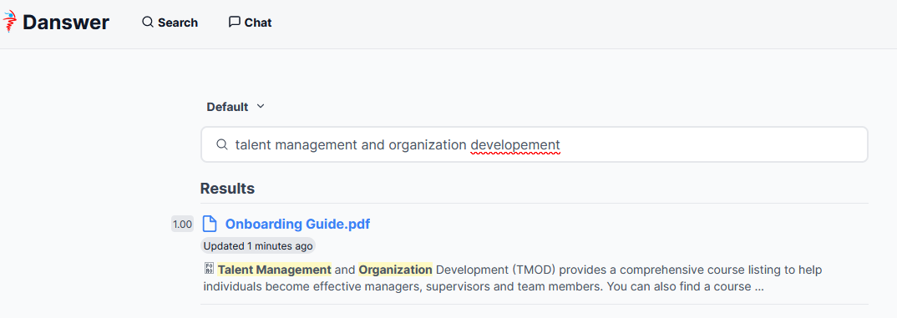Open the Onboarding Guide.pdf result link
This screenshot has height=318, width=897.
pyautogui.click(x=297, y=225)
